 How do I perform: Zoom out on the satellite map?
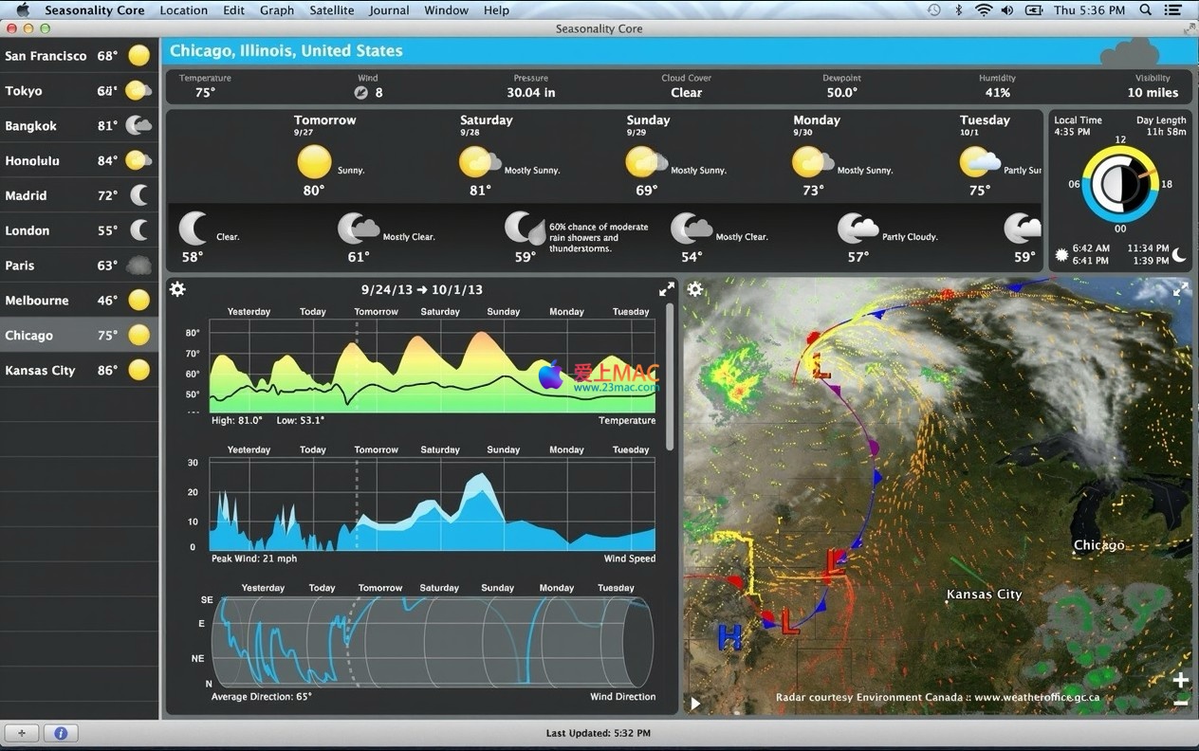(1180, 703)
